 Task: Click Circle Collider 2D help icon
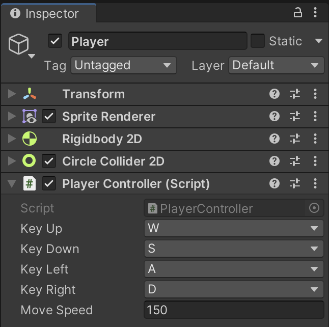(275, 161)
